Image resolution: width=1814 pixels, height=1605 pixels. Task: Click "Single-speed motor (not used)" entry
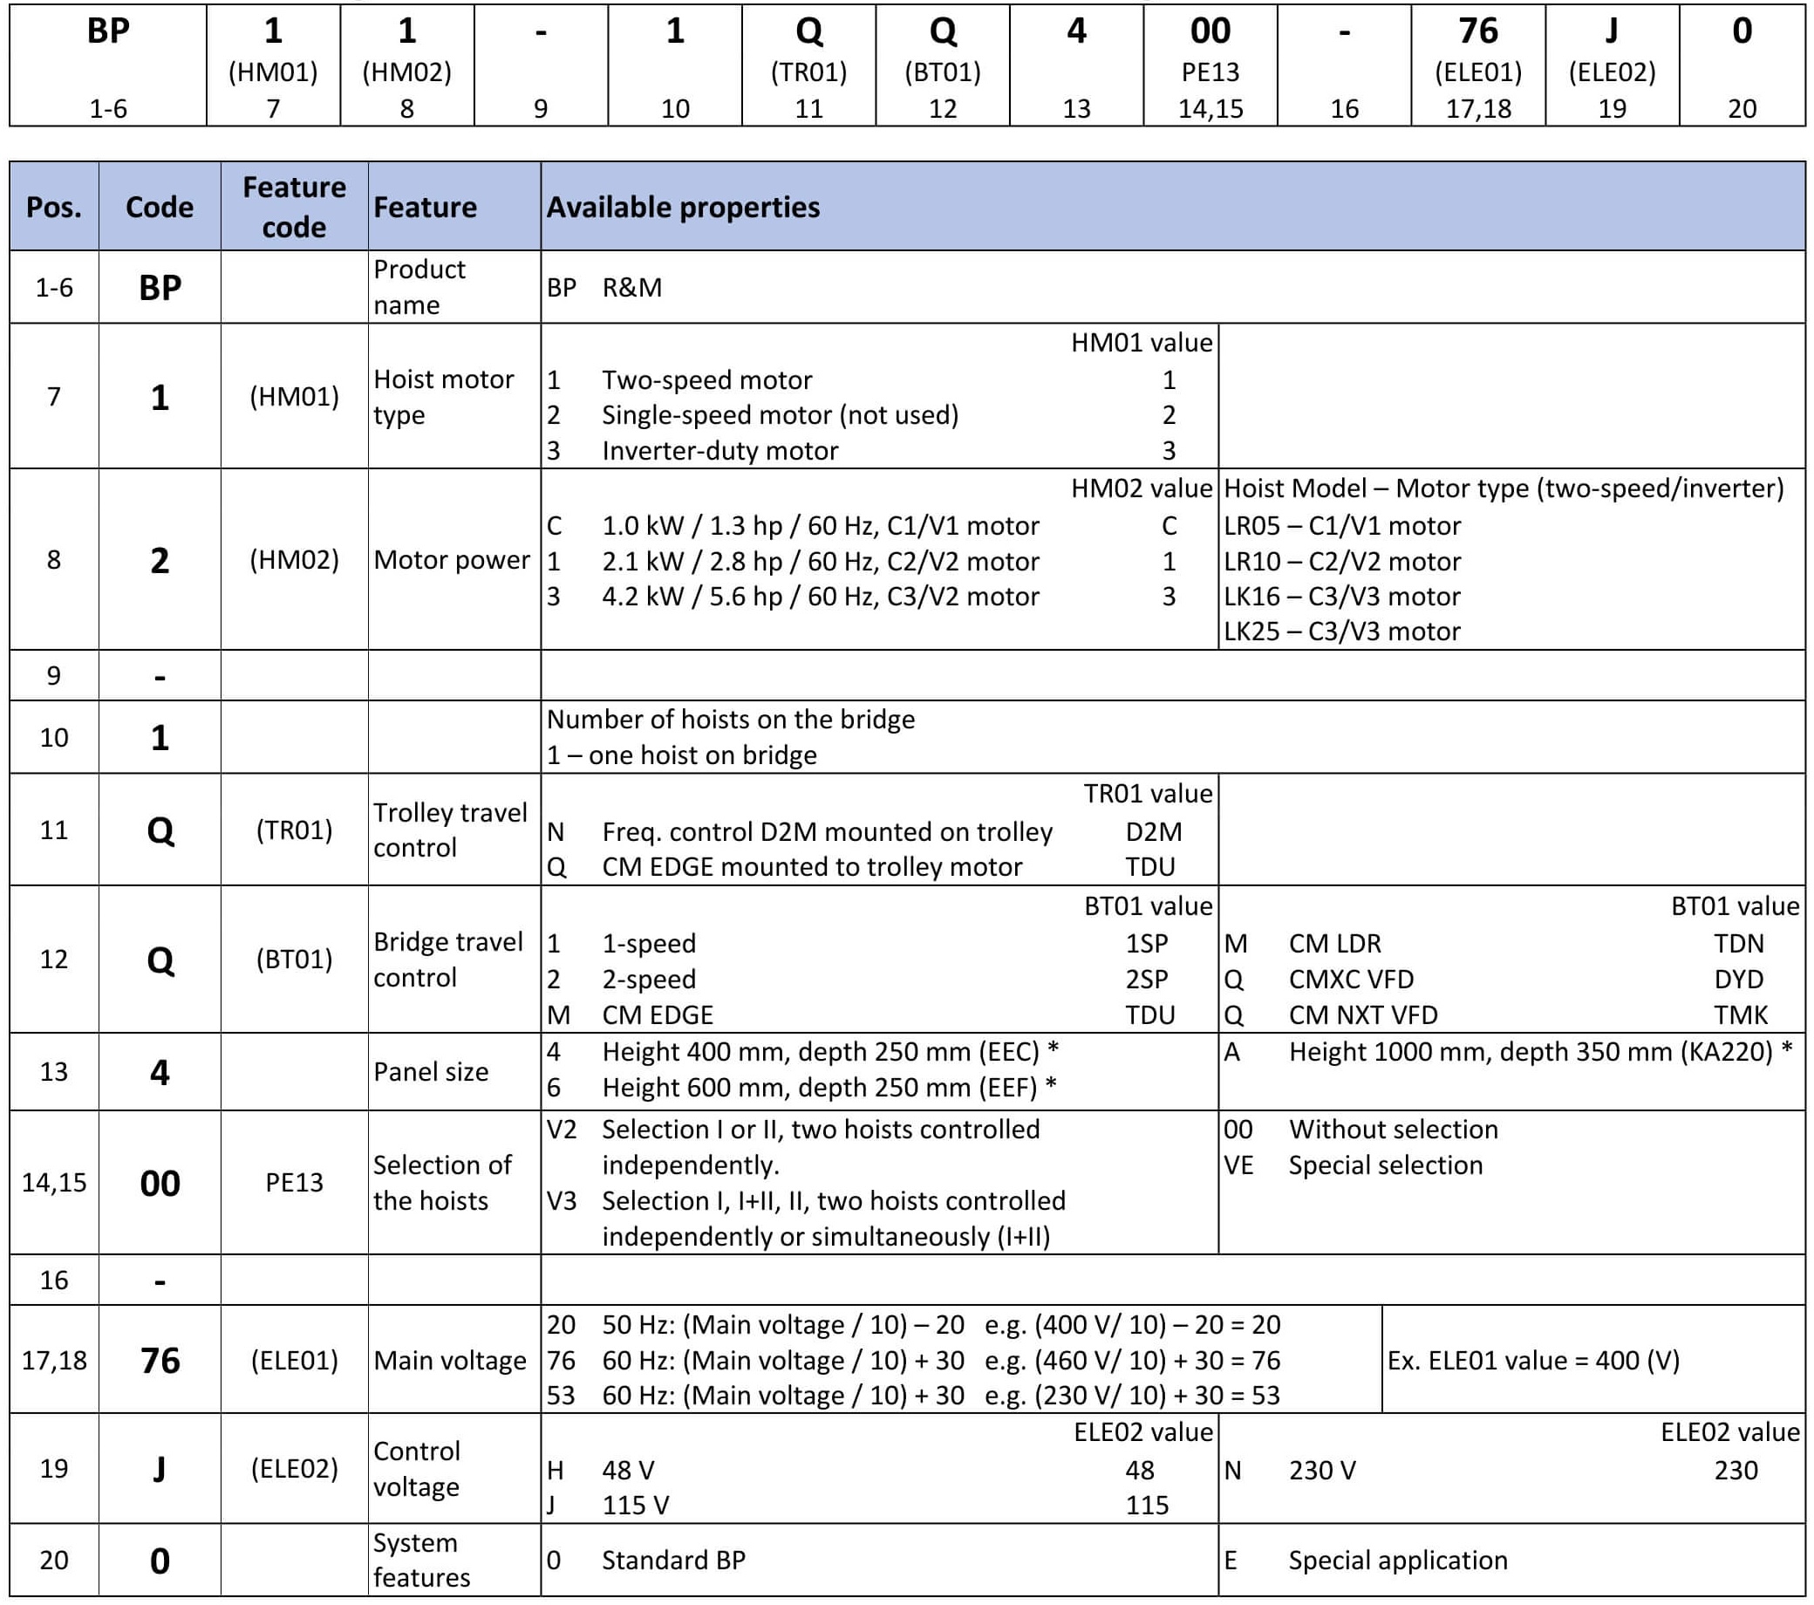780,414
